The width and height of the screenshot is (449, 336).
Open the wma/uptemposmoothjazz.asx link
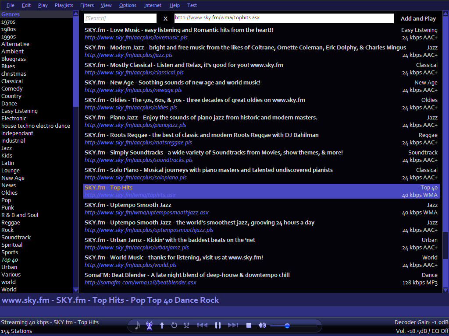coord(146,213)
